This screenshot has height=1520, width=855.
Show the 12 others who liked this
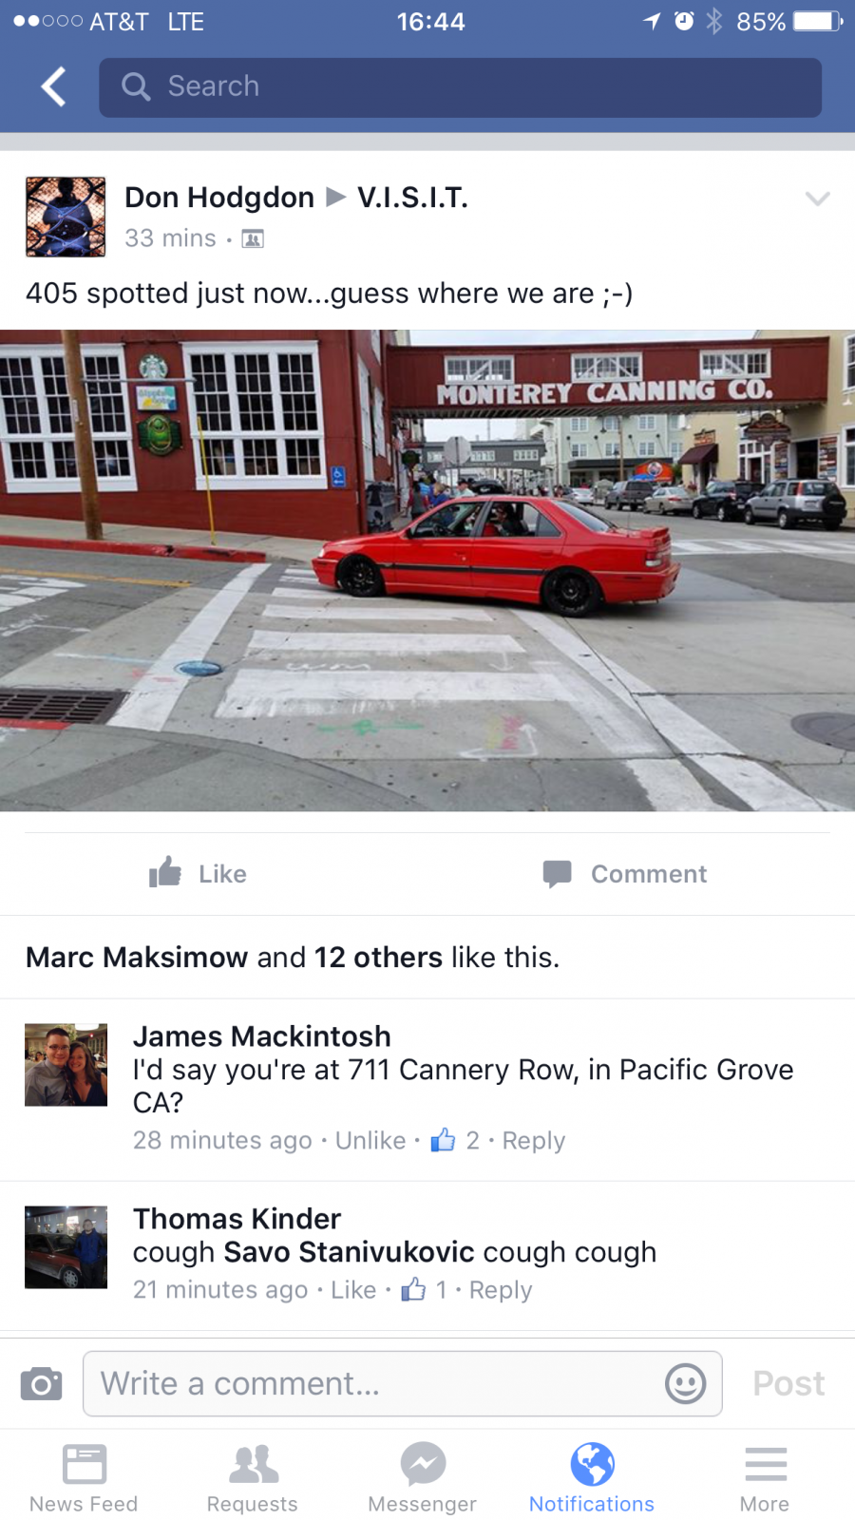(x=378, y=957)
